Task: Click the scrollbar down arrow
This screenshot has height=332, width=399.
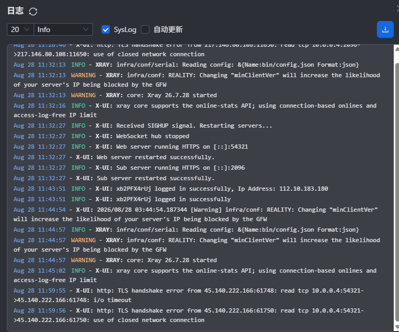Action: [397, 327]
